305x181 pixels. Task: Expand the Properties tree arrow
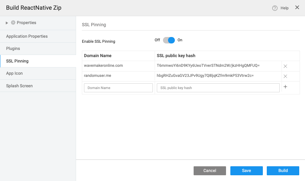[7, 23]
